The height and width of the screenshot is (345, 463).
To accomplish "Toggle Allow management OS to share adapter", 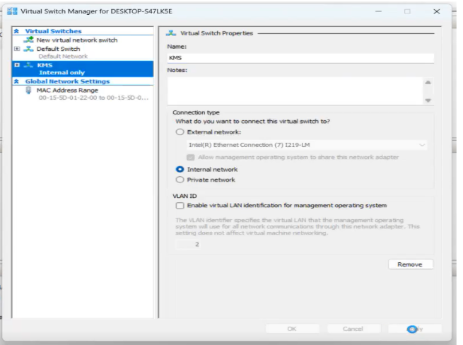I will pyautogui.click(x=190, y=158).
